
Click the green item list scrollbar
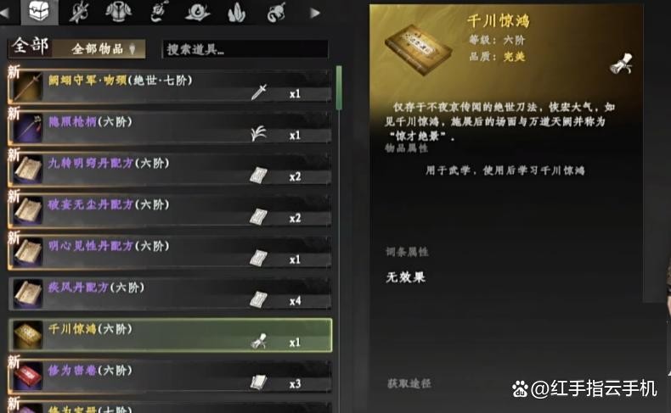click(339, 87)
